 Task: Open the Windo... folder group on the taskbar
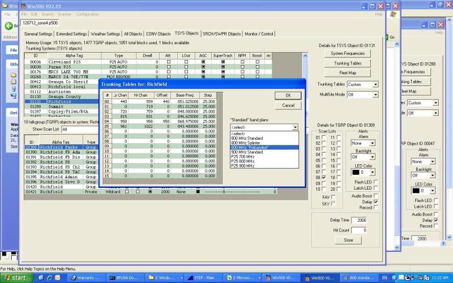164,278
